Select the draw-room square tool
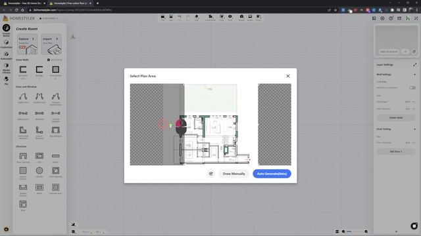421x236 pixels. 55,73
